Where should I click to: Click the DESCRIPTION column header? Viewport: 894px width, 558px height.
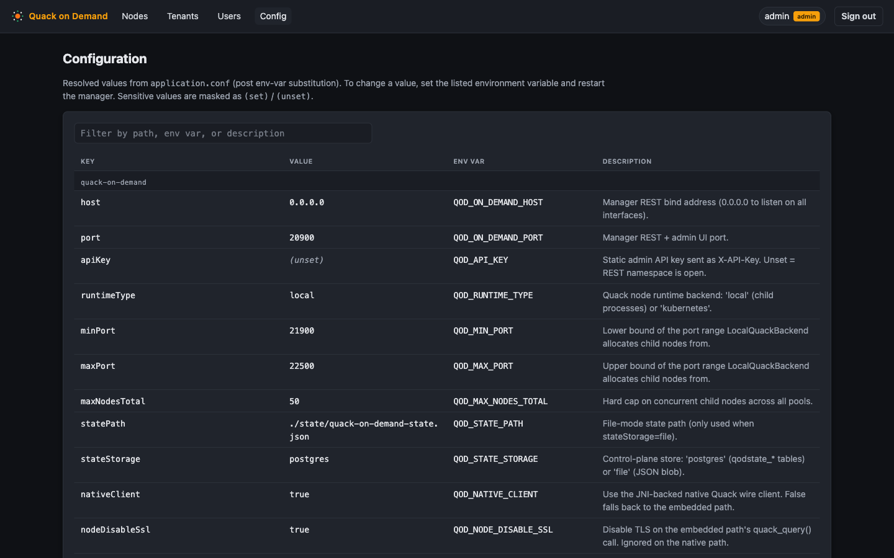point(627,161)
